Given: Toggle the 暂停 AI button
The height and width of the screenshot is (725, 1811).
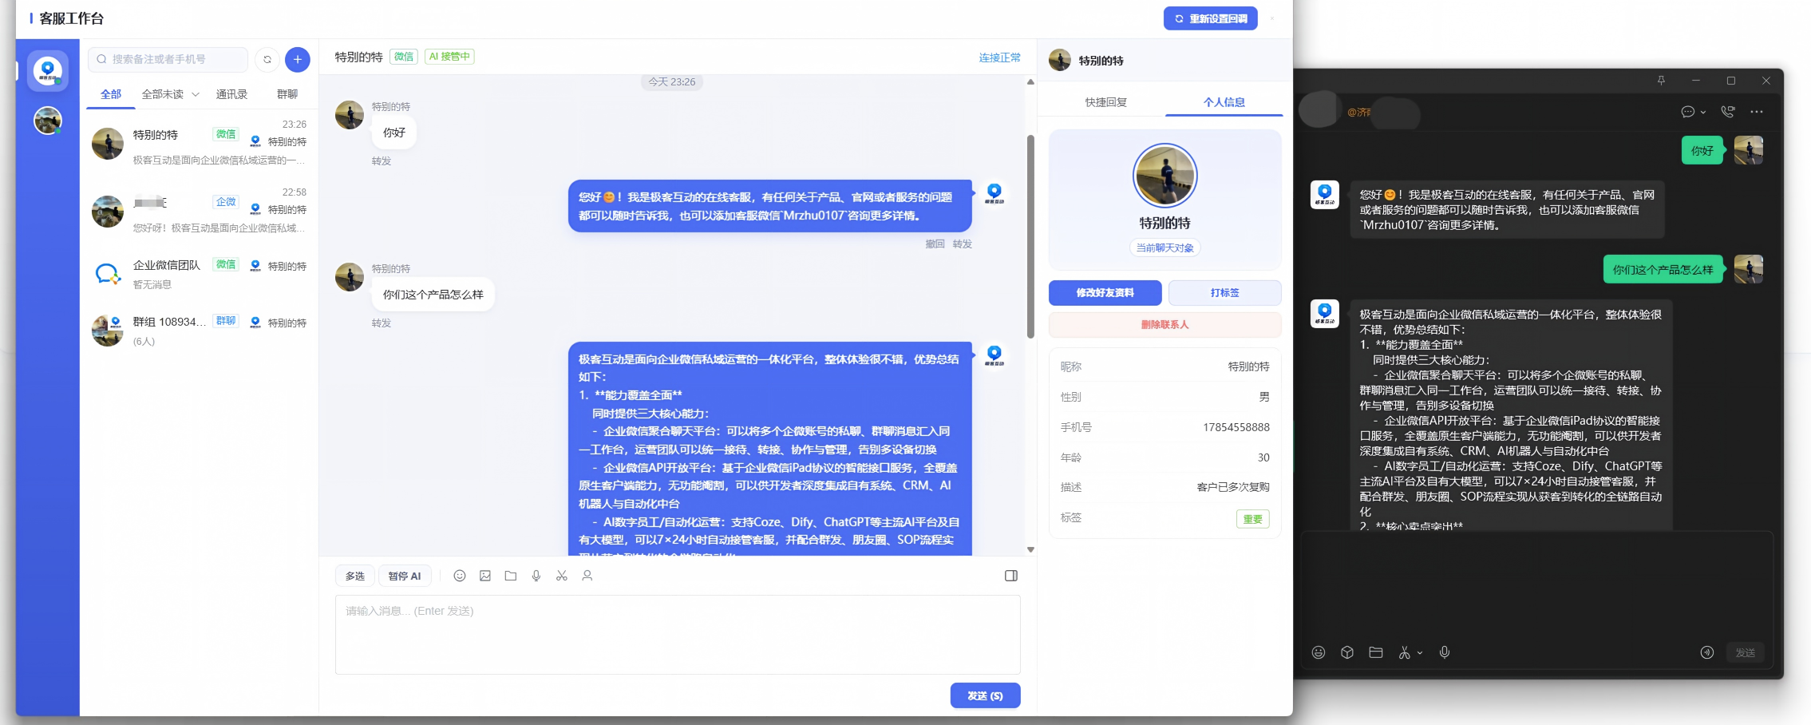Looking at the screenshot, I should point(405,576).
